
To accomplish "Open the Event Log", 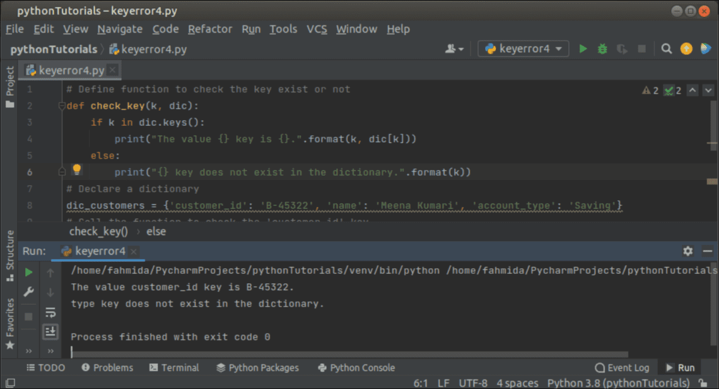I will (x=623, y=368).
